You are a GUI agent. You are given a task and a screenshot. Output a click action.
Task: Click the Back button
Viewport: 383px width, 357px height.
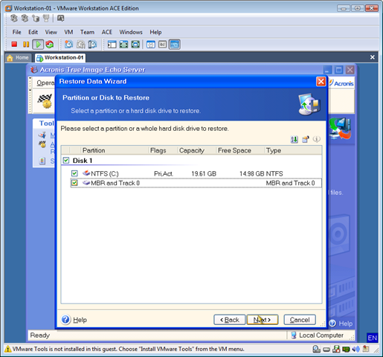coord(229,320)
